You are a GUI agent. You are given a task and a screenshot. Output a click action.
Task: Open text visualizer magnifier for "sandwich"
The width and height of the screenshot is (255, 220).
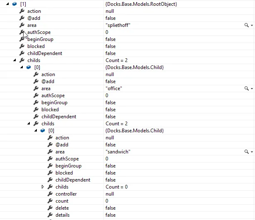click(x=247, y=152)
